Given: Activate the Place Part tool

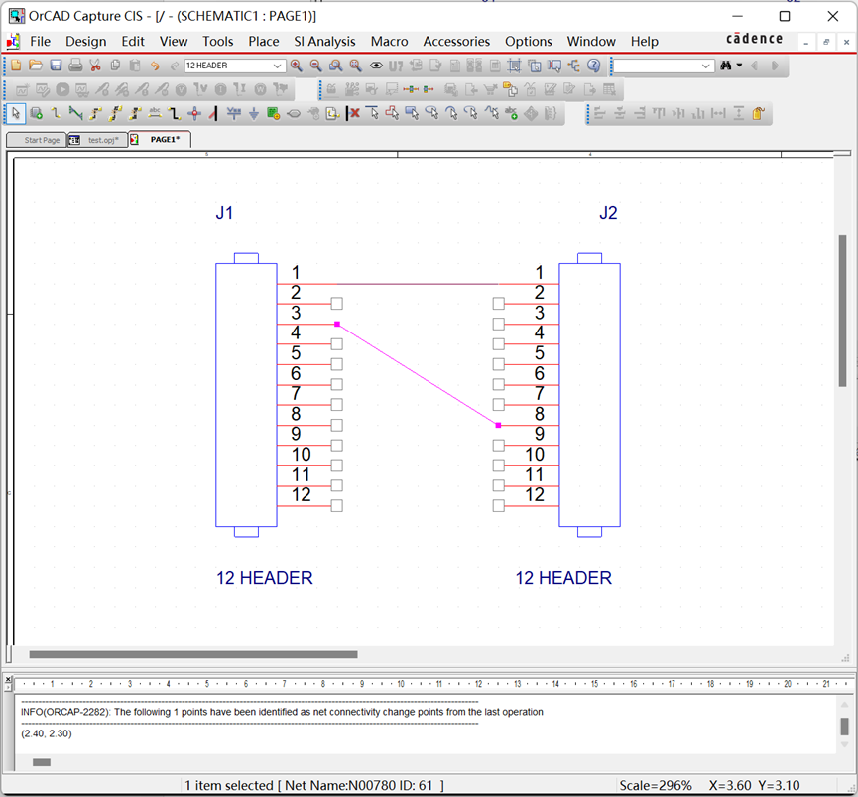Looking at the screenshot, I should point(35,112).
